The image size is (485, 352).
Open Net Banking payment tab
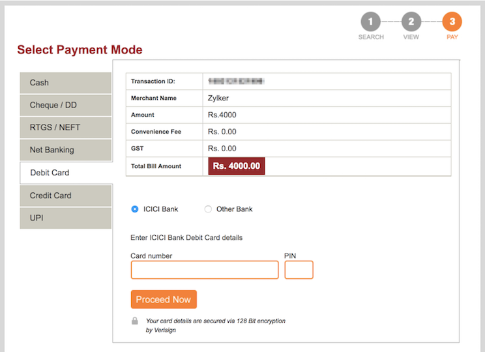(66, 150)
